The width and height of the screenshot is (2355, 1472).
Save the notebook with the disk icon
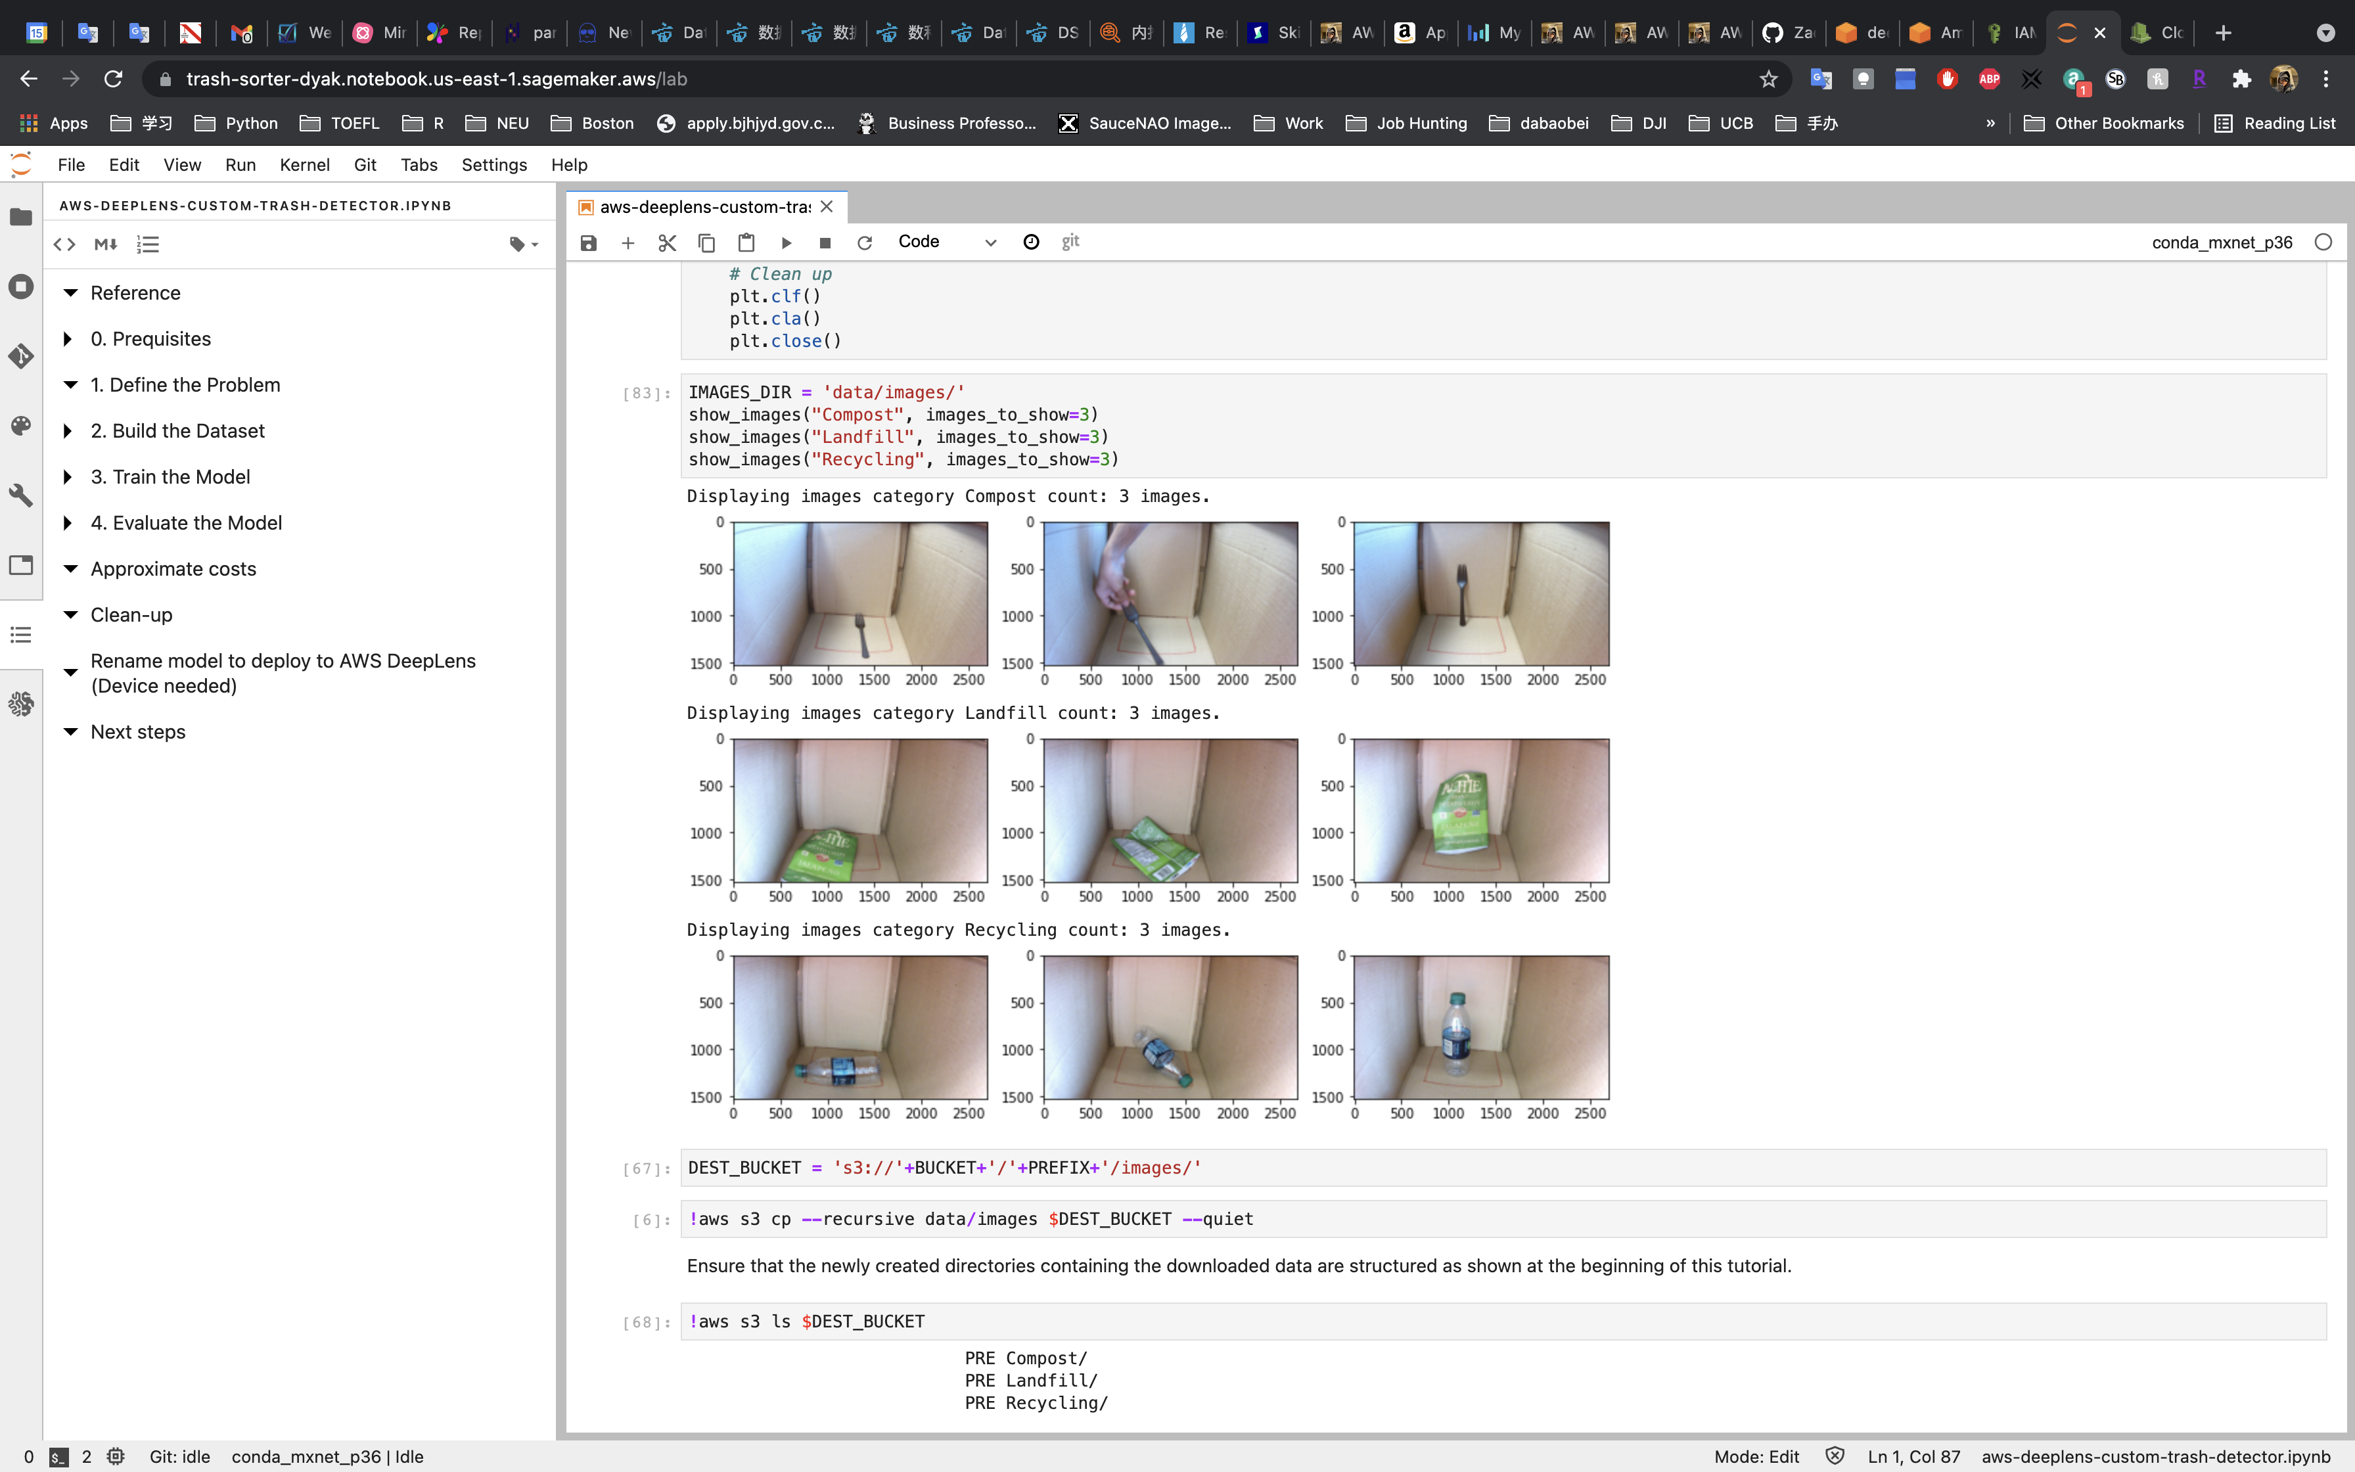point(588,242)
